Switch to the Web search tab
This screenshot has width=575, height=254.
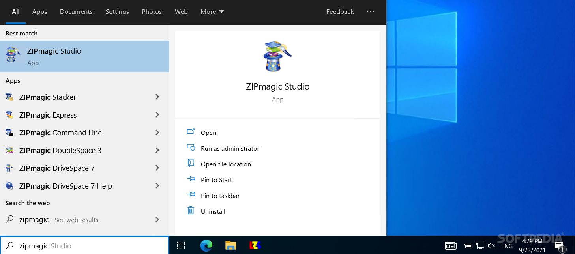point(181,12)
